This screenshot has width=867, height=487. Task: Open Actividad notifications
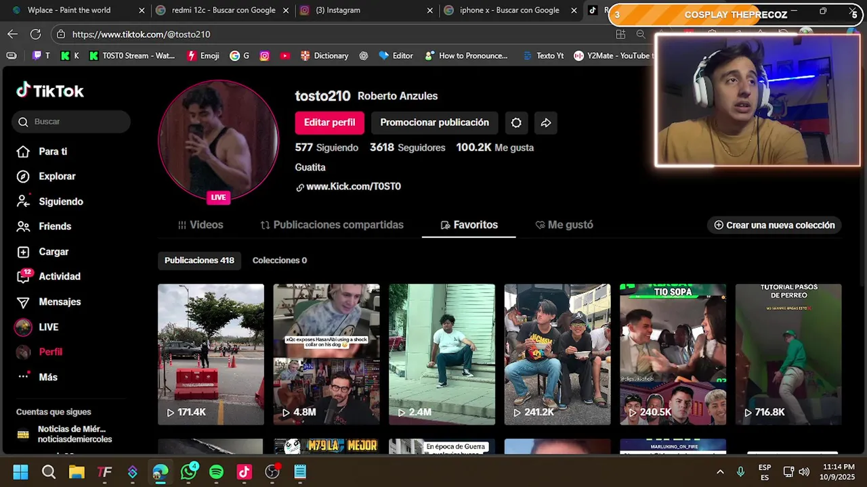click(x=49, y=277)
